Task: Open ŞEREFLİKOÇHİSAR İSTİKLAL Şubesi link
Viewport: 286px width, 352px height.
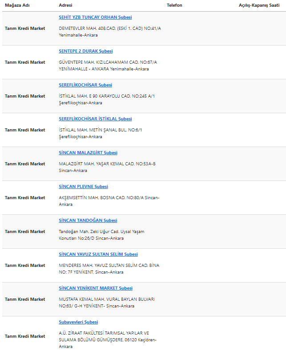Action: click(95, 119)
